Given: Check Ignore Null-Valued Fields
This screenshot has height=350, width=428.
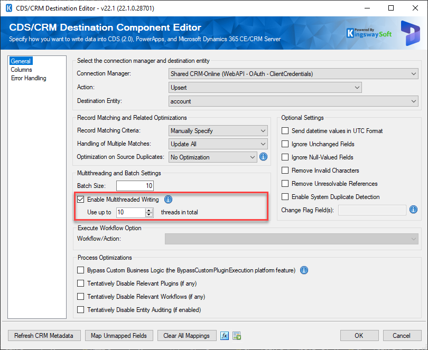Looking at the screenshot, I should pos(285,157).
